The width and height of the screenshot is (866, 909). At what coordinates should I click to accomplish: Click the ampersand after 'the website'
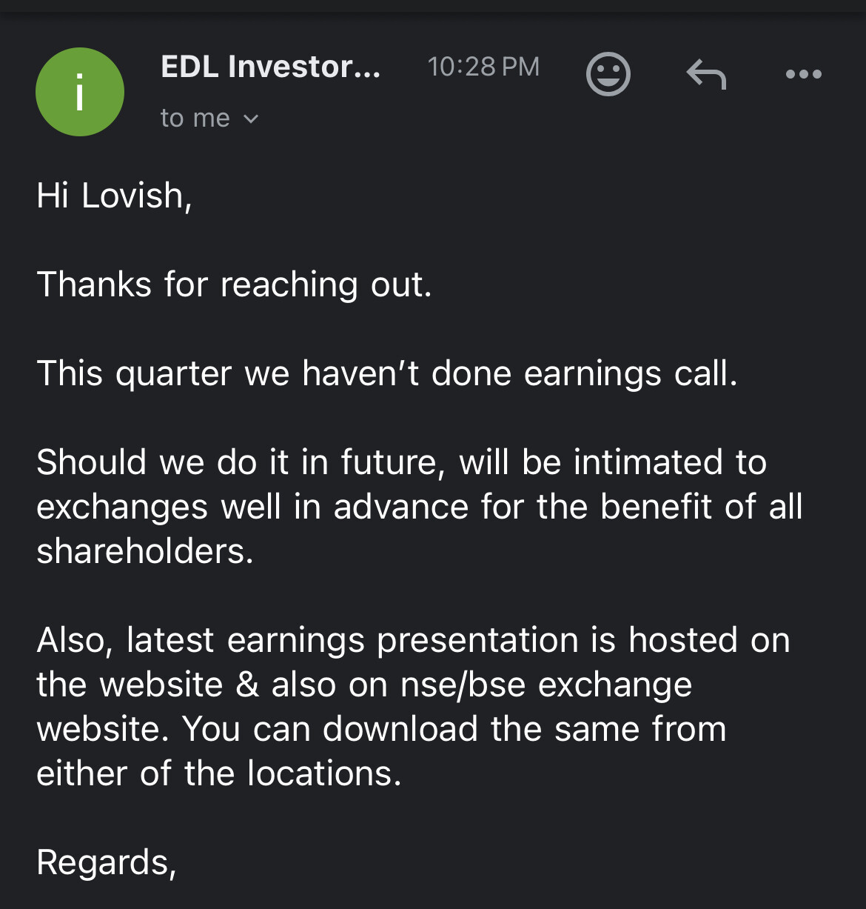247,685
